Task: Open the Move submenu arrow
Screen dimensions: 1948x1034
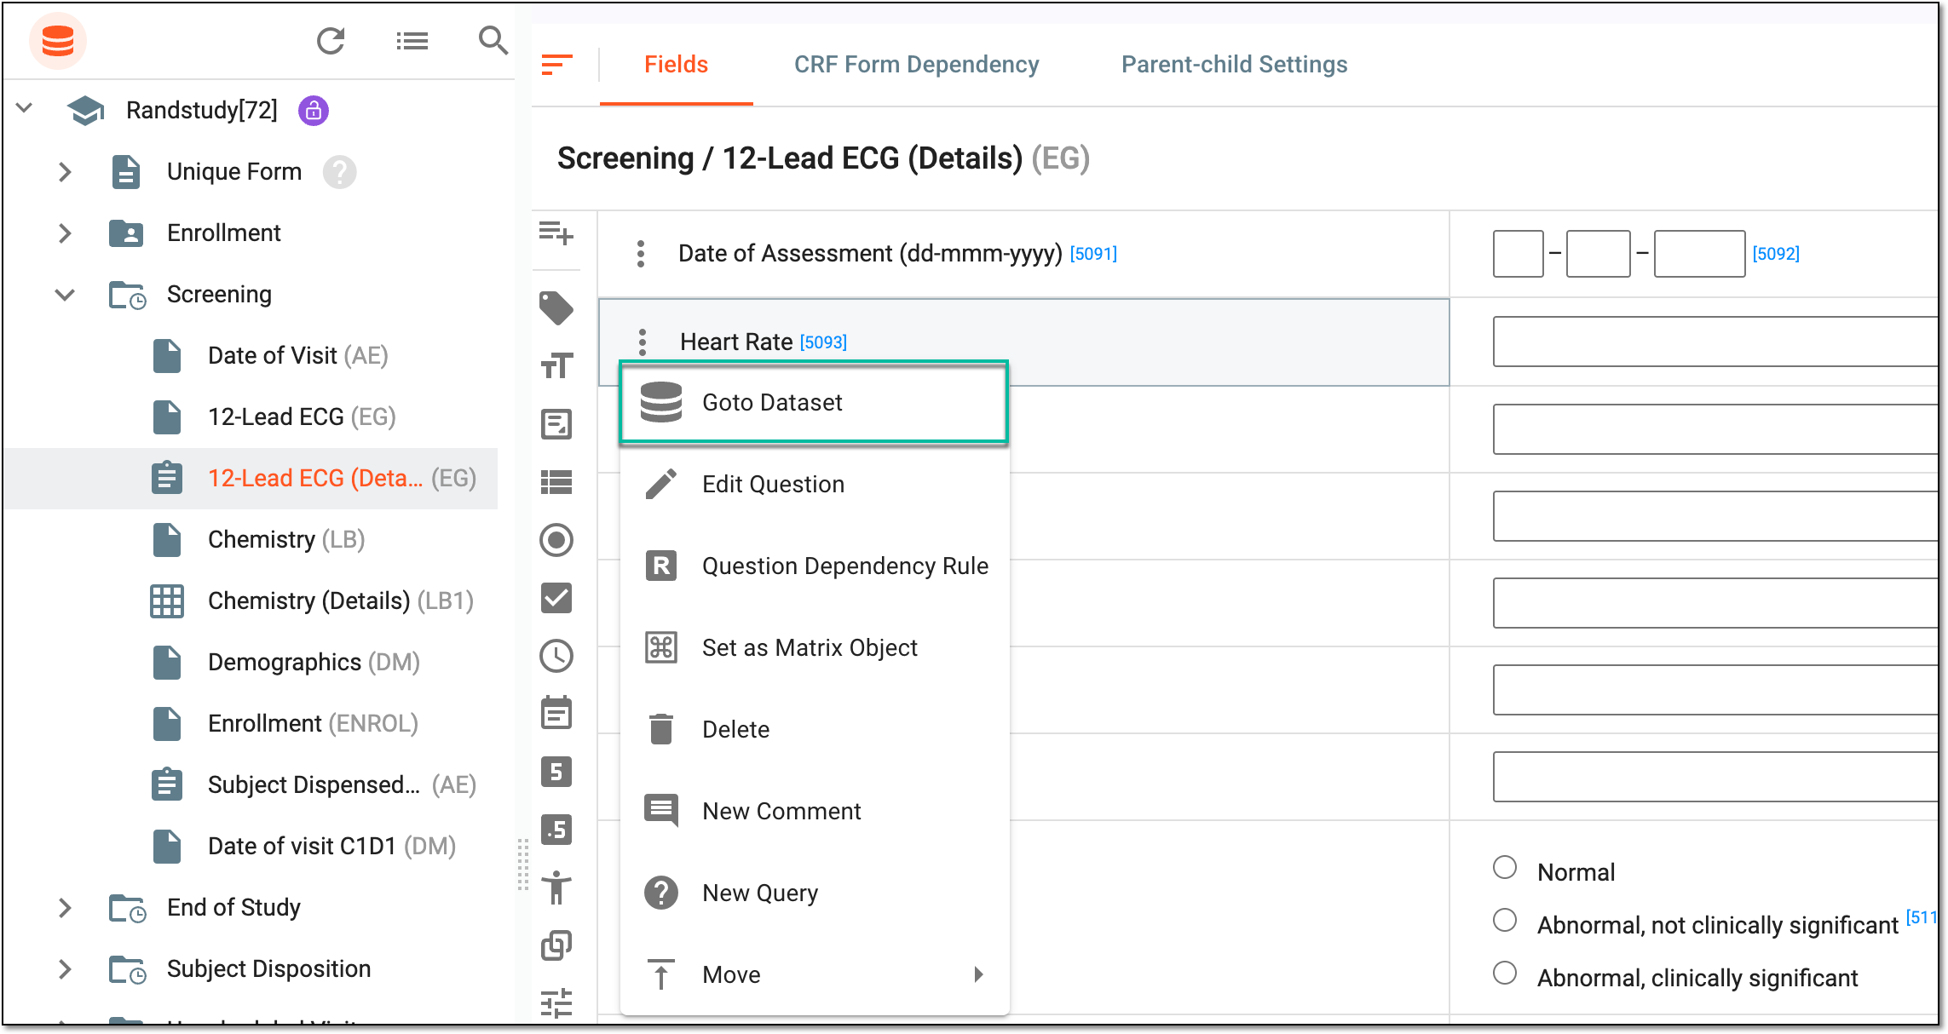Action: point(979,974)
